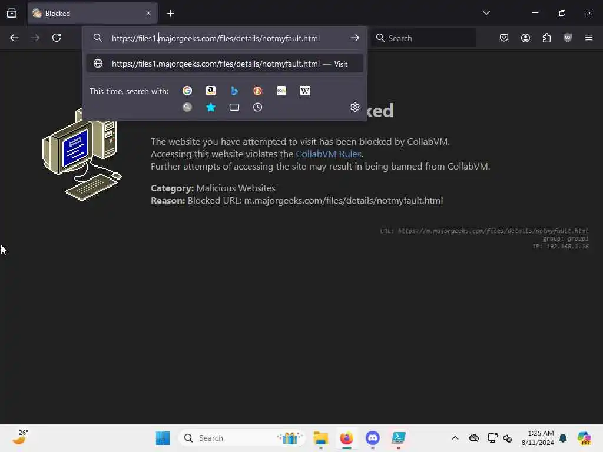The height and width of the screenshot is (452, 603).
Task: Launch Copilot preview from the taskbar
Action: (x=584, y=438)
